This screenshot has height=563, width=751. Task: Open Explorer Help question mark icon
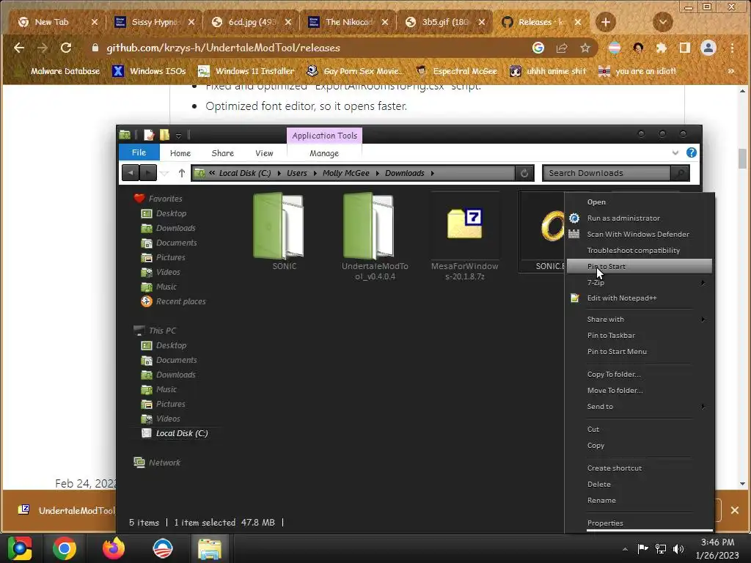coord(691,152)
